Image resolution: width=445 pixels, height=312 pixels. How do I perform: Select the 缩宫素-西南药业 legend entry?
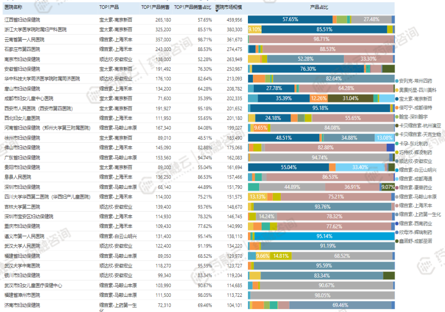414,223
